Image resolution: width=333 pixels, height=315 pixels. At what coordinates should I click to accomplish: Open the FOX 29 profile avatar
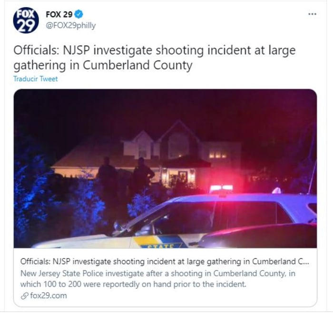click(26, 20)
